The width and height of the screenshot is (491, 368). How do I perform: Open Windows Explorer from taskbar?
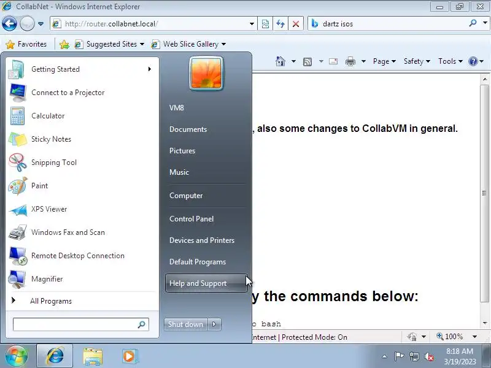93,356
